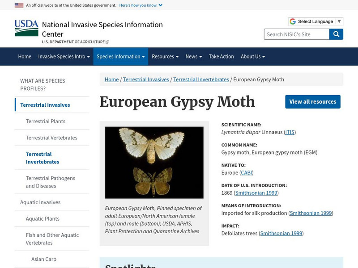This screenshot has width=358, height=268.
Task: Click the external link icon near U.S. Department of Agriculture
Action: 107,42
